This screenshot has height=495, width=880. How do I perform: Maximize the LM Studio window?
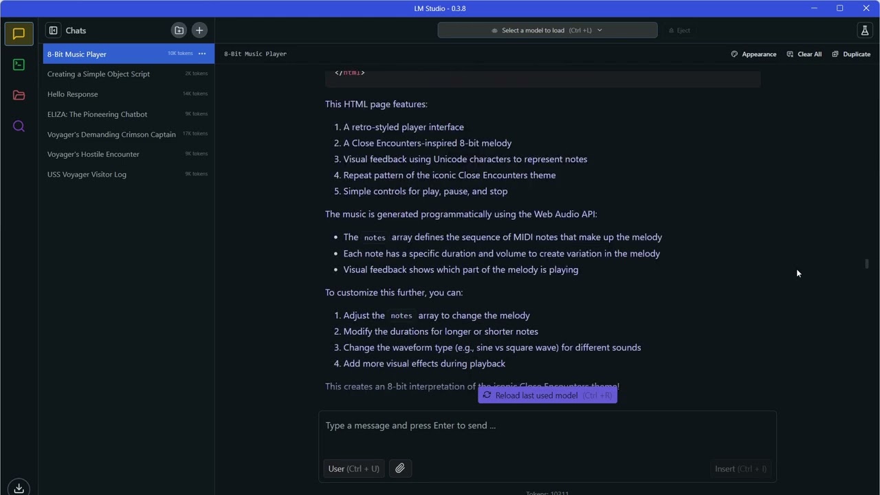839,8
